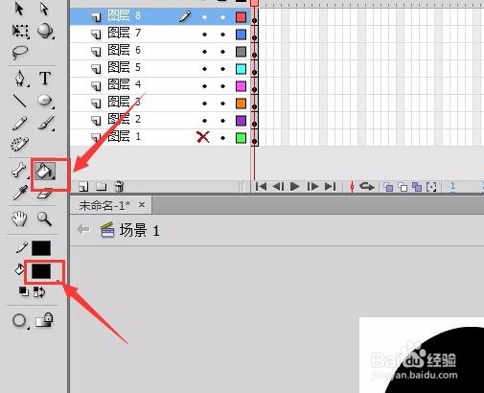484x393 pixels.
Task: Open modify onion markers menu
Action: tap(431, 187)
